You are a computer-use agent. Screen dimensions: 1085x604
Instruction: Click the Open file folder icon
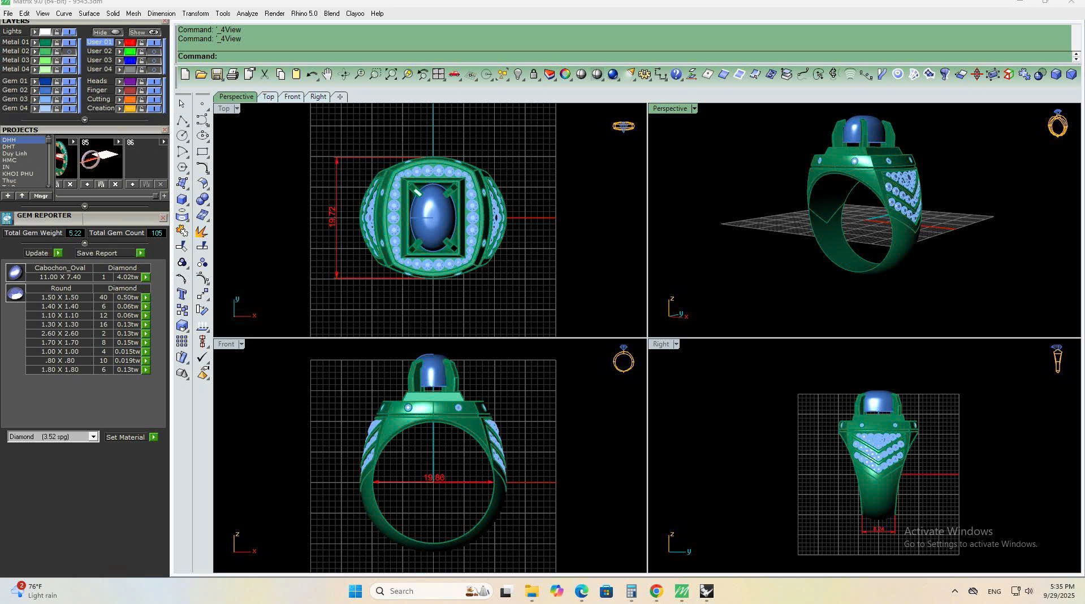pos(201,75)
